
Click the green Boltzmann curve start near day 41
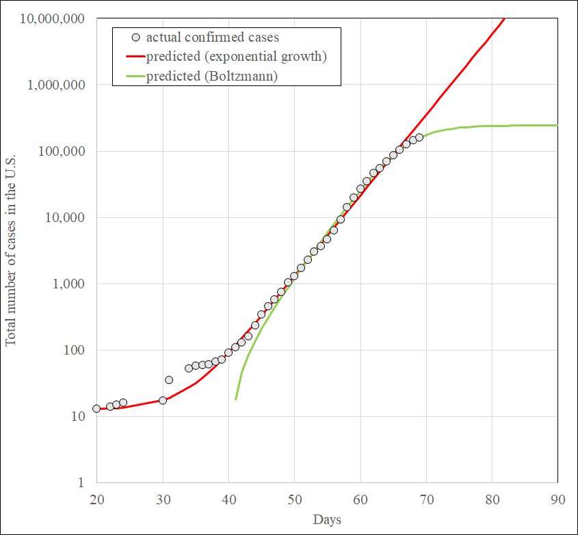pos(236,398)
